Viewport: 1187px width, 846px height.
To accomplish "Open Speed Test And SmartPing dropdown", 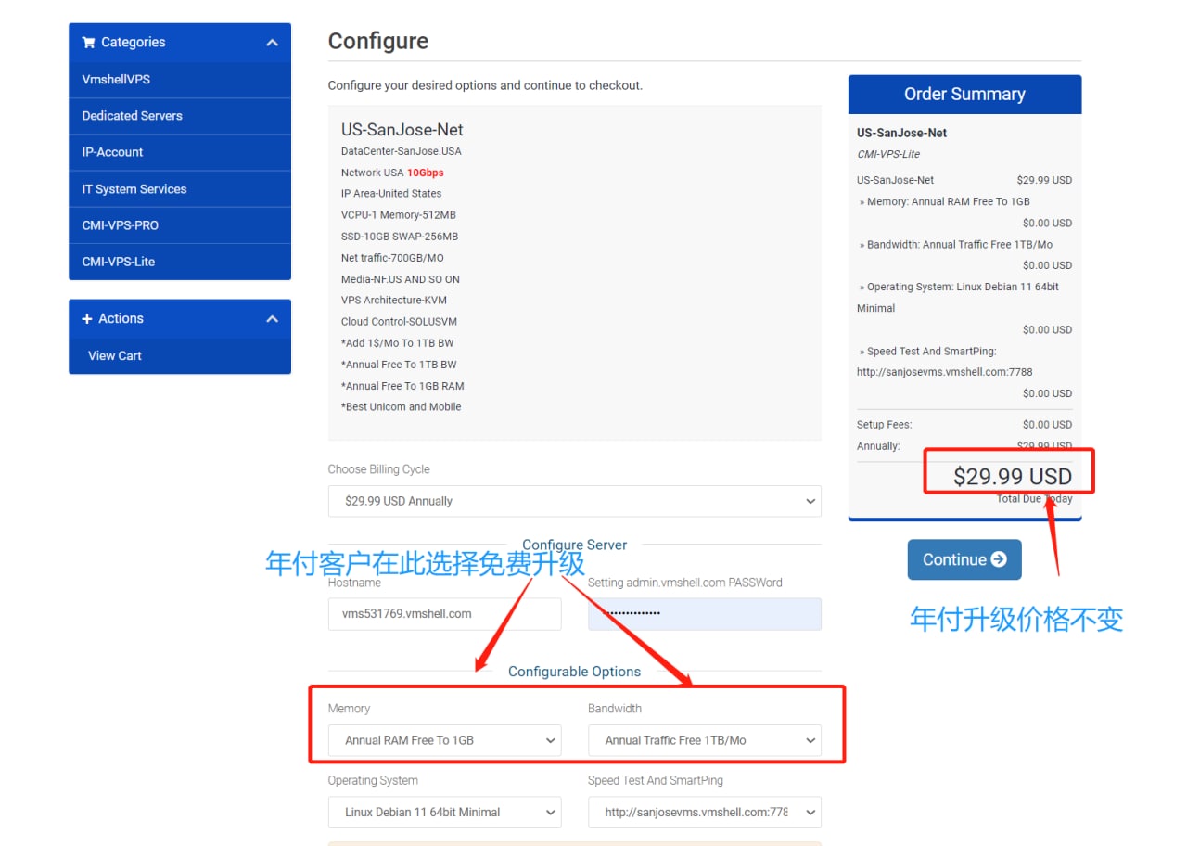I will (704, 813).
